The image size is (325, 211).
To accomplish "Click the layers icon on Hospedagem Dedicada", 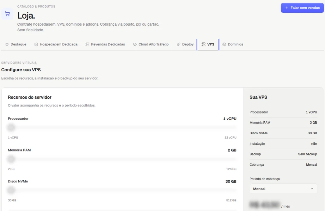I will click(36, 44).
